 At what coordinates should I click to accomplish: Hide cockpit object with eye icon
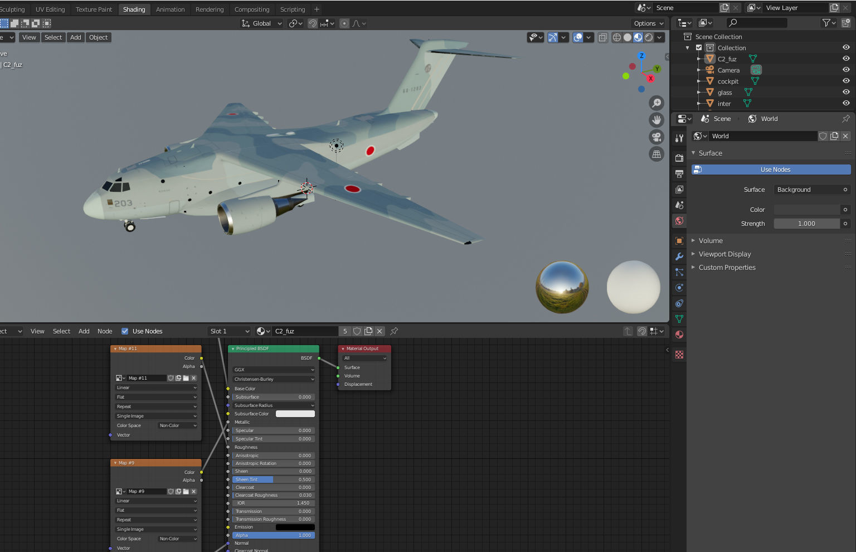846,81
